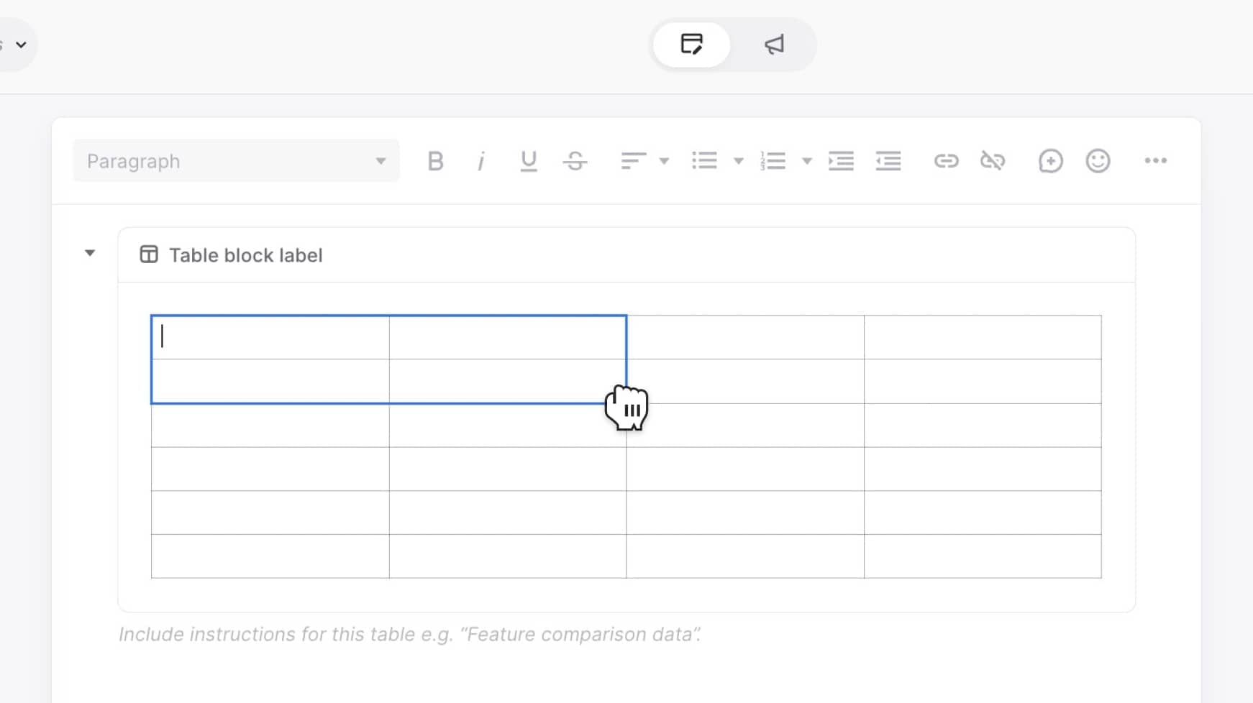Image resolution: width=1253 pixels, height=703 pixels.
Task: Apply underline formatting
Action: [x=529, y=161]
